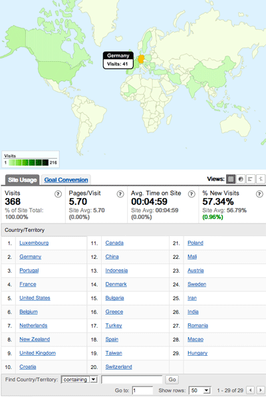Click the Visits color scale legend
Viewport: 266px width, 397px height.
coord(31,159)
